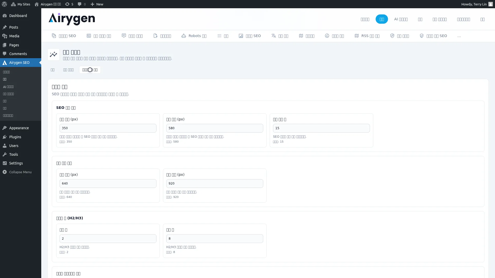The image size is (495, 278).
Task: Focus the field containing 15
Action: pos(321,128)
